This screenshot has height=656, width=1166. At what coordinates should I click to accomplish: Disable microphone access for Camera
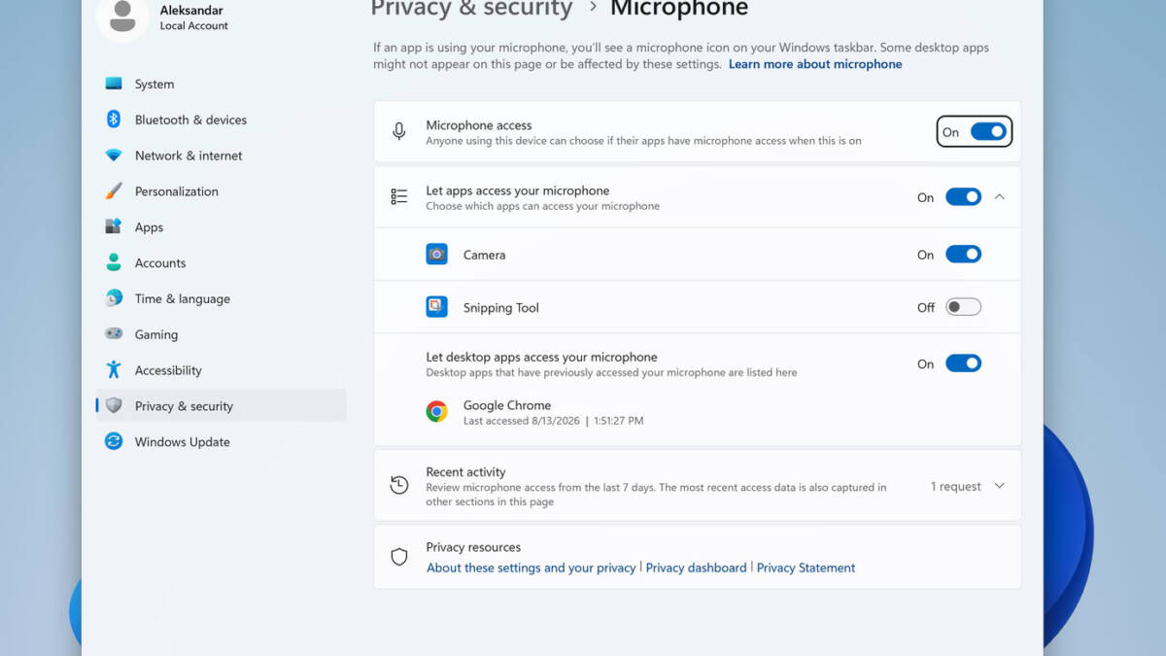pos(964,255)
